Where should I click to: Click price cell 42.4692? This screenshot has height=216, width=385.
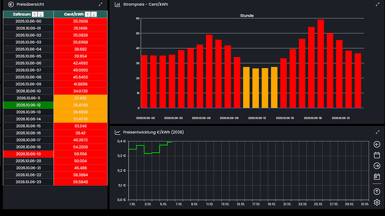(x=80, y=63)
